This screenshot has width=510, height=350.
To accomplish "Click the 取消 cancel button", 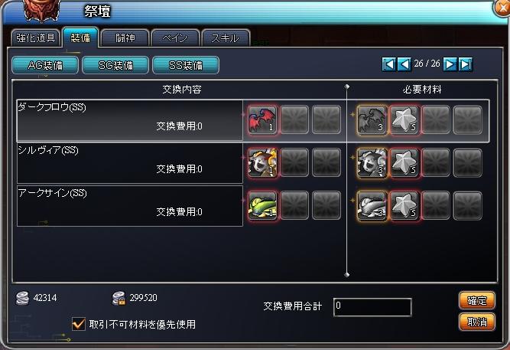I will [x=477, y=322].
